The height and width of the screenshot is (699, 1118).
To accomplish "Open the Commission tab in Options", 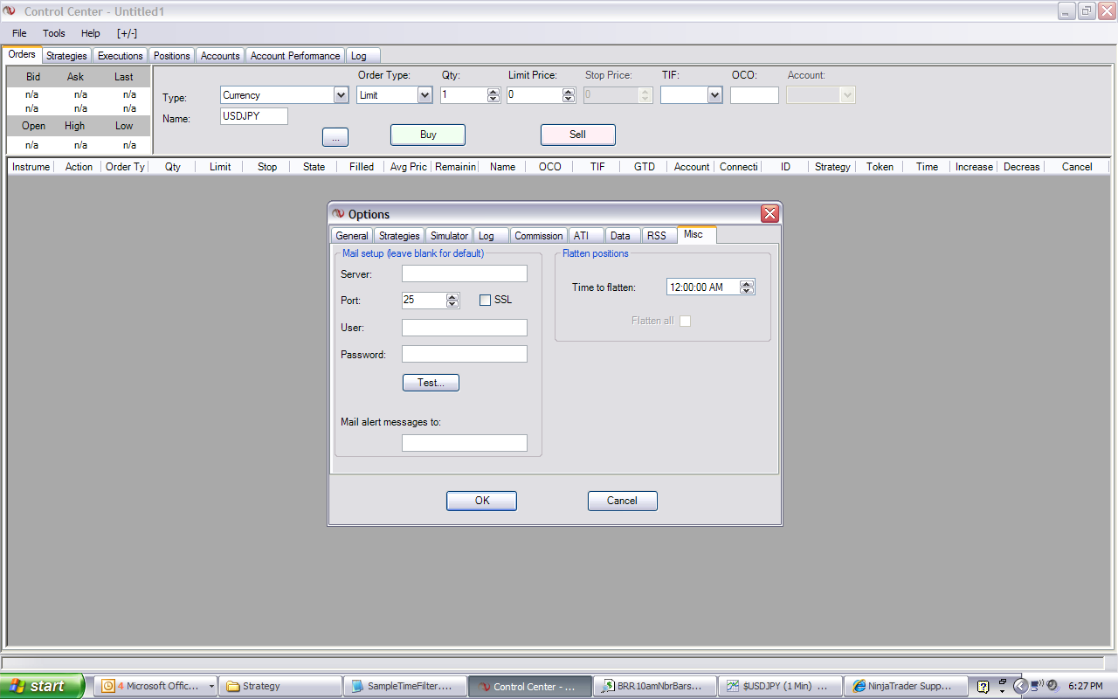I will pos(539,236).
